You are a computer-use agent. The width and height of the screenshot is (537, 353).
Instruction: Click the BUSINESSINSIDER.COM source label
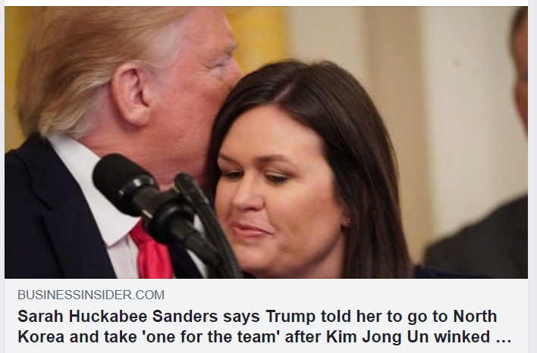pos(91,295)
